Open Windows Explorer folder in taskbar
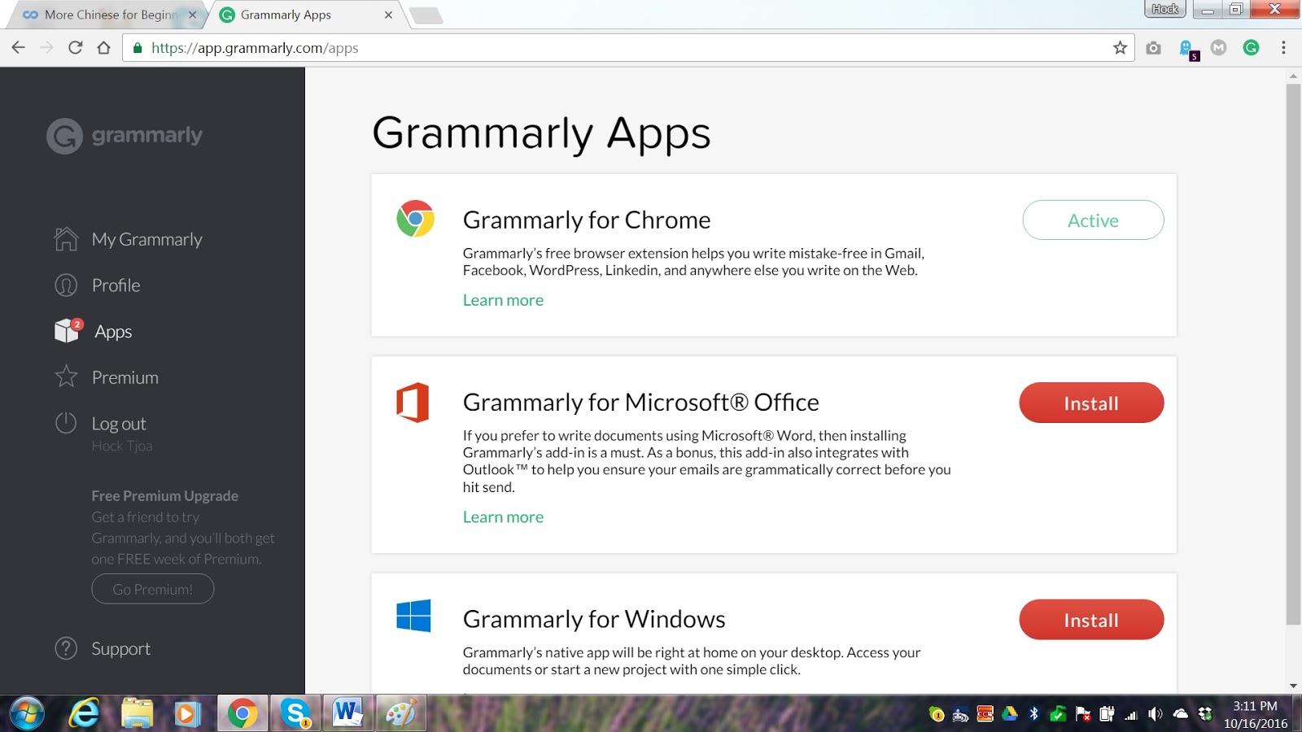Screen dimensions: 1302x732 tap(137, 713)
